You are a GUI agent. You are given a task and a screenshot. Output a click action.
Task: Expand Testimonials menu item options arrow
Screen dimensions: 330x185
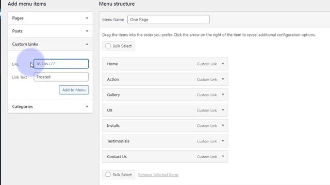223,141
